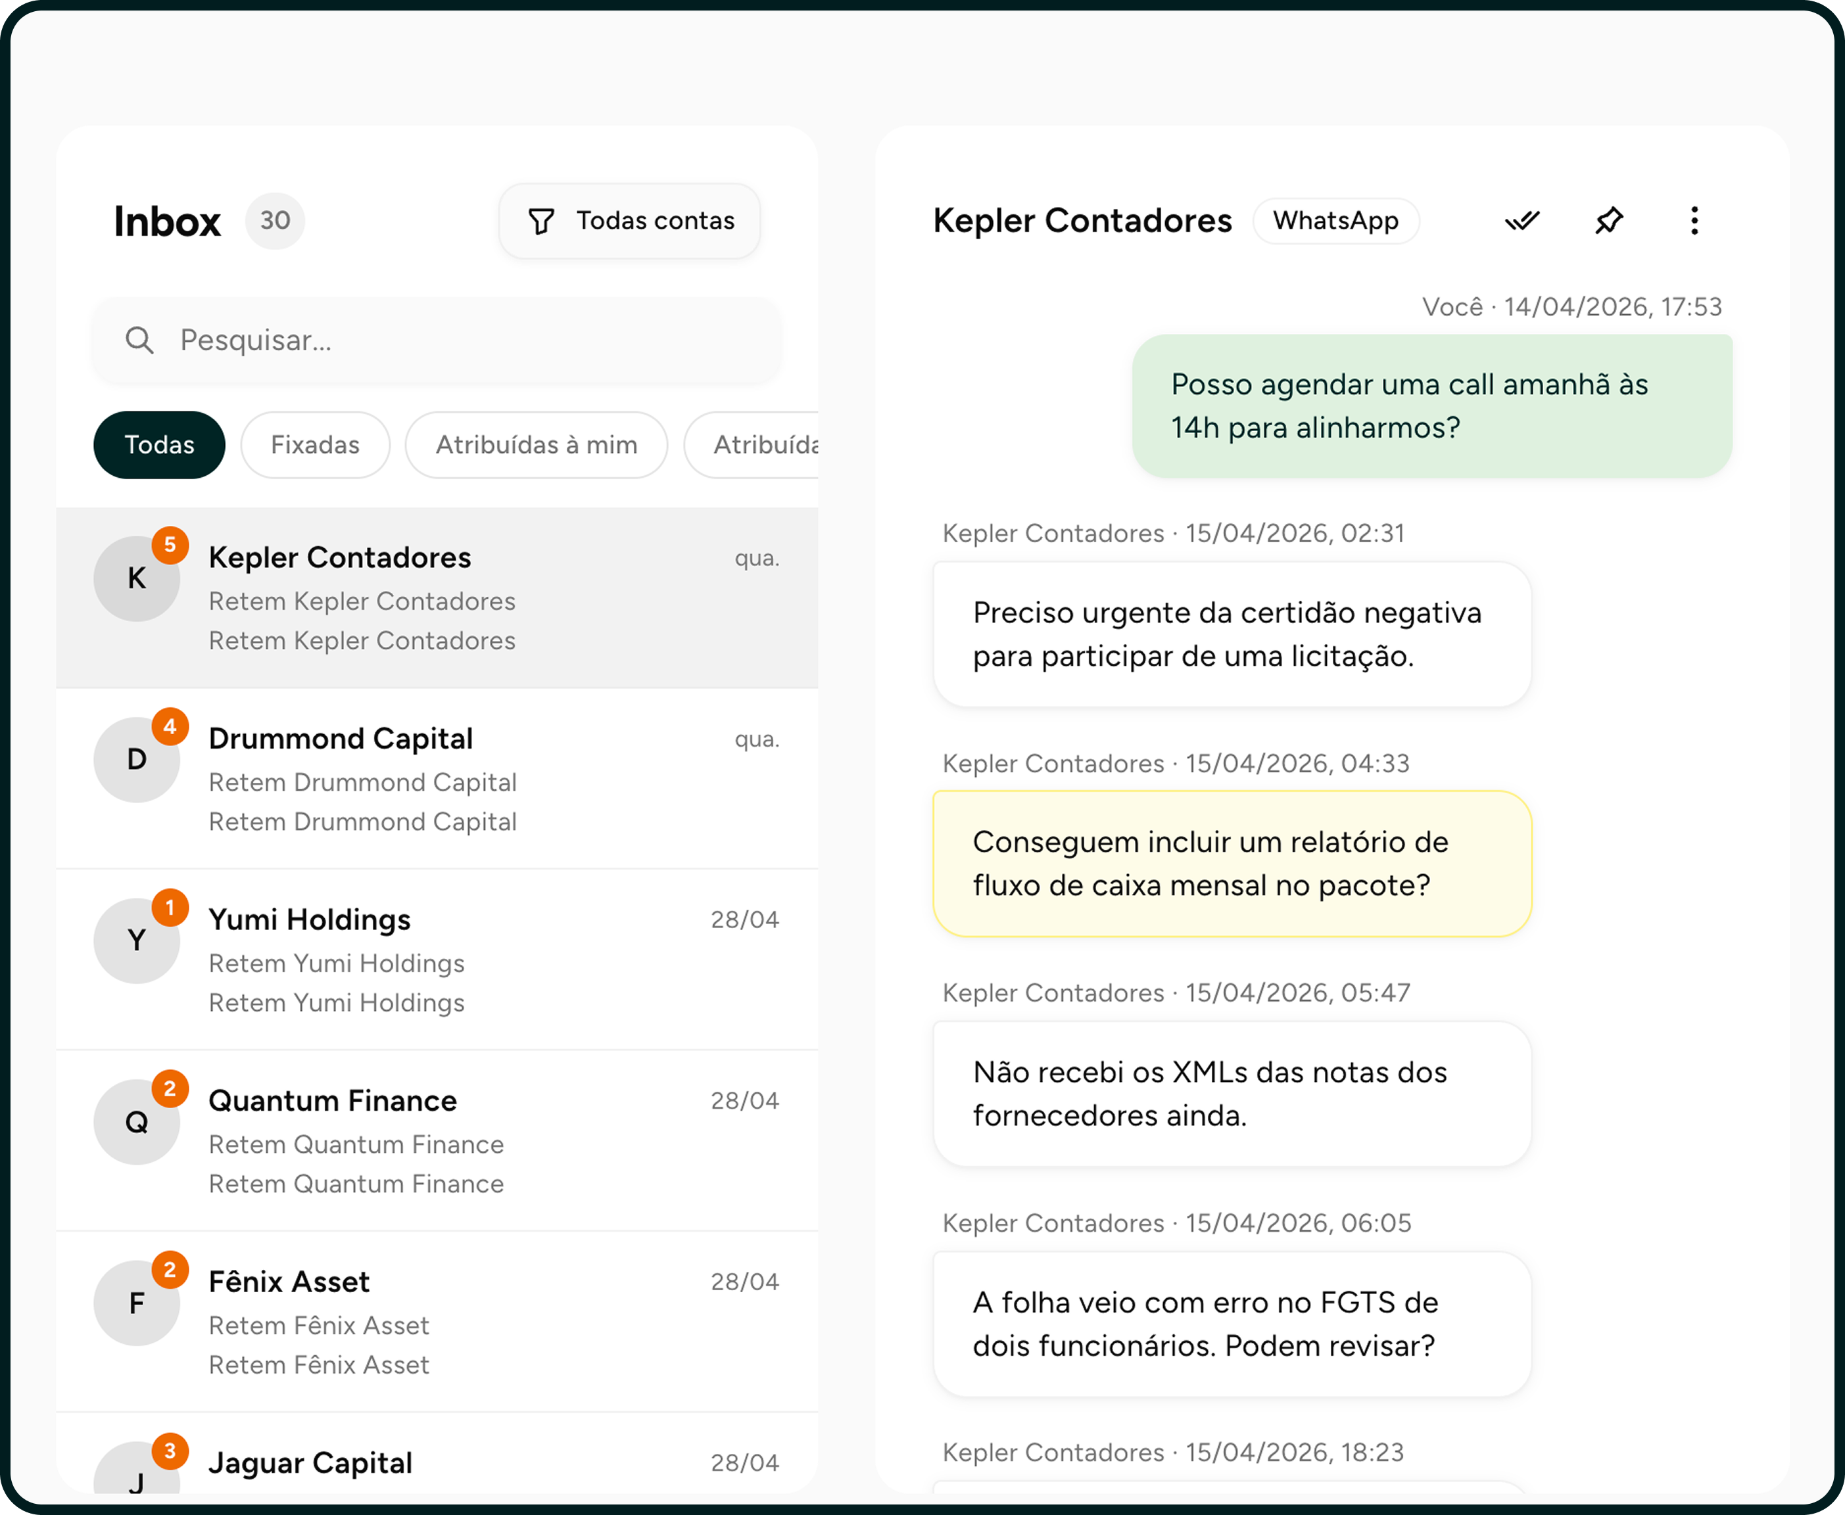Viewport: 1845px width, 1515px height.
Task: Click the inbox count badge 30
Action: coord(275,221)
